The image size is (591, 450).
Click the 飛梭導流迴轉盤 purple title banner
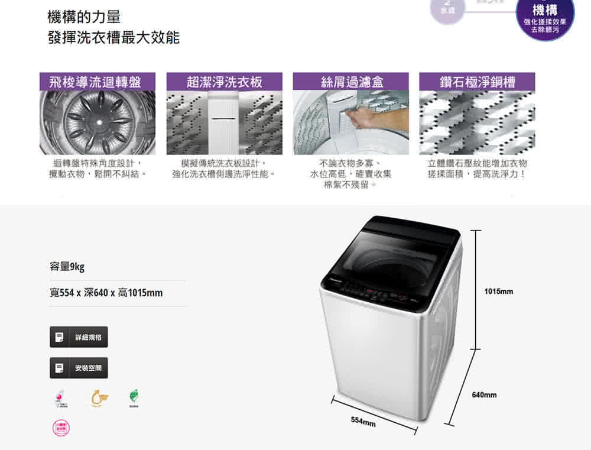[x=98, y=82]
